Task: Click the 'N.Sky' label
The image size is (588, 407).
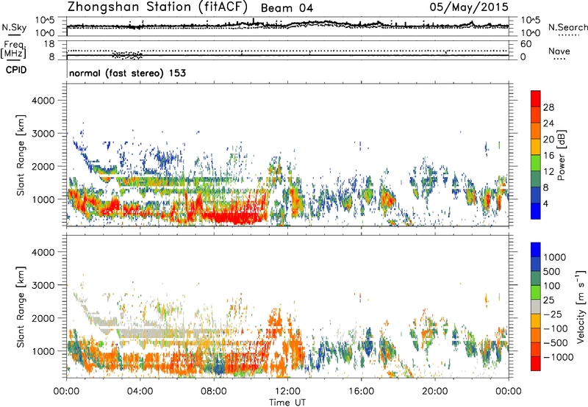Action: (x=14, y=27)
